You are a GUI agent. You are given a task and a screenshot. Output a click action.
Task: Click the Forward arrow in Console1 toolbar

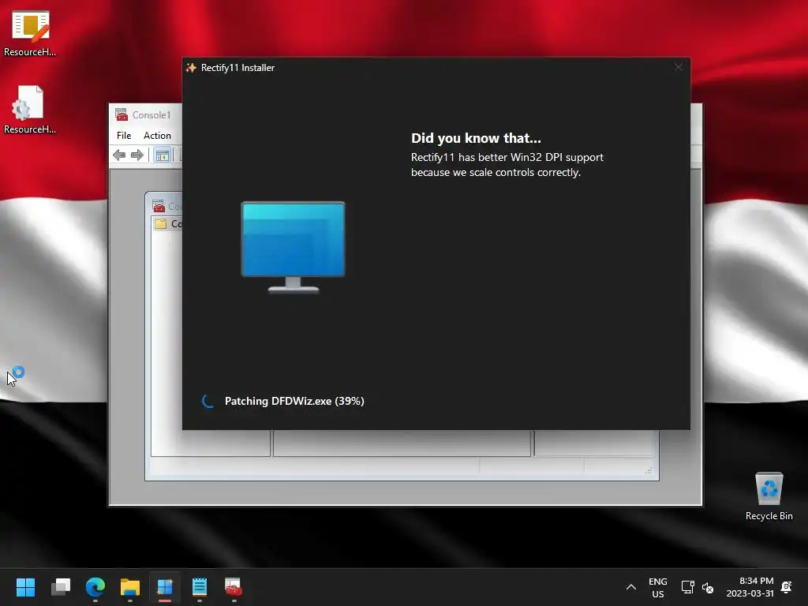(137, 155)
